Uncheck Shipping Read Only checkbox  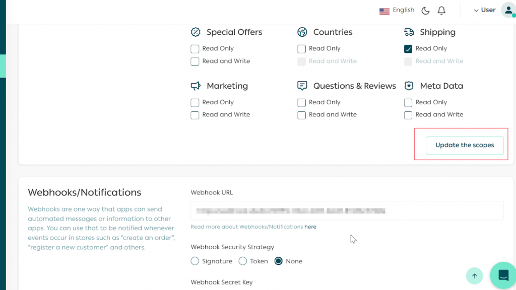pyautogui.click(x=408, y=49)
